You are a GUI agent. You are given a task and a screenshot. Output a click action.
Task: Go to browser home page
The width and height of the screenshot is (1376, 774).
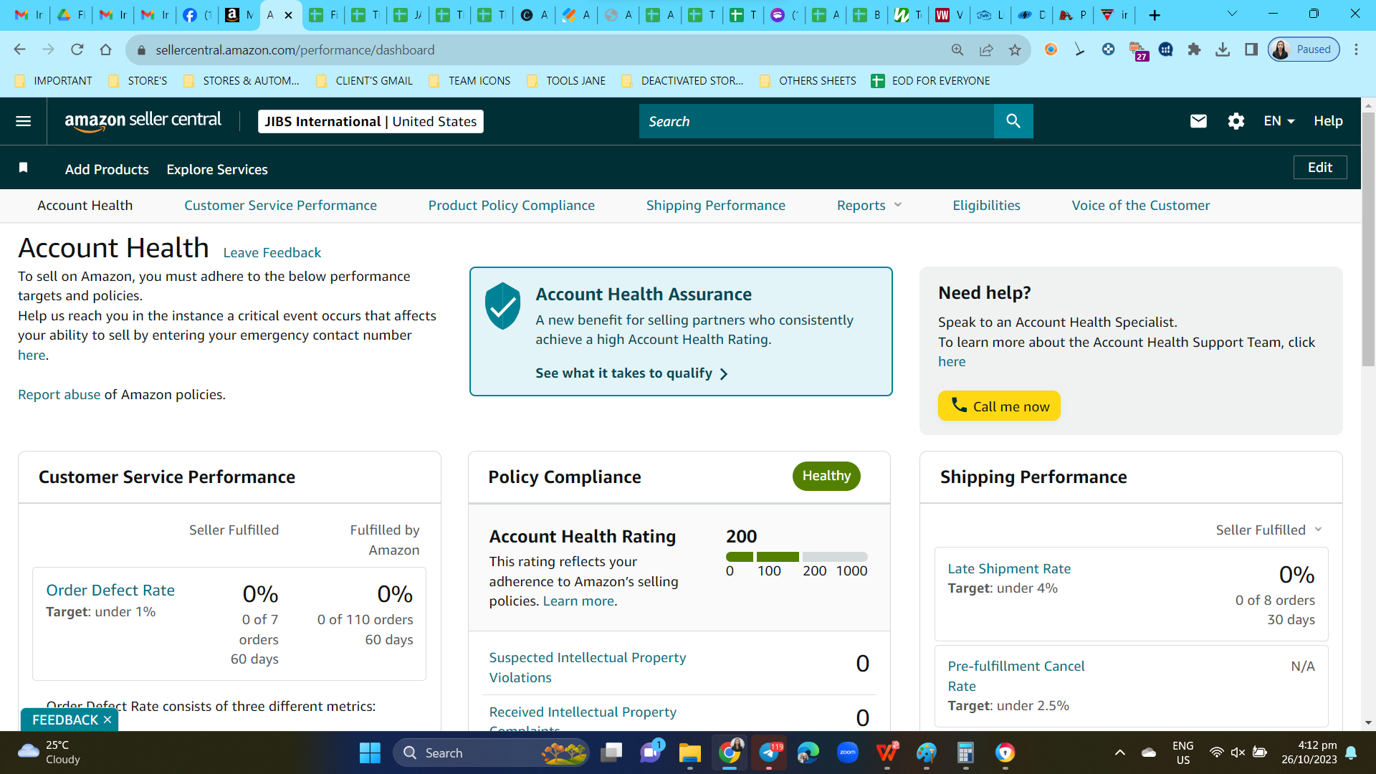[106, 49]
